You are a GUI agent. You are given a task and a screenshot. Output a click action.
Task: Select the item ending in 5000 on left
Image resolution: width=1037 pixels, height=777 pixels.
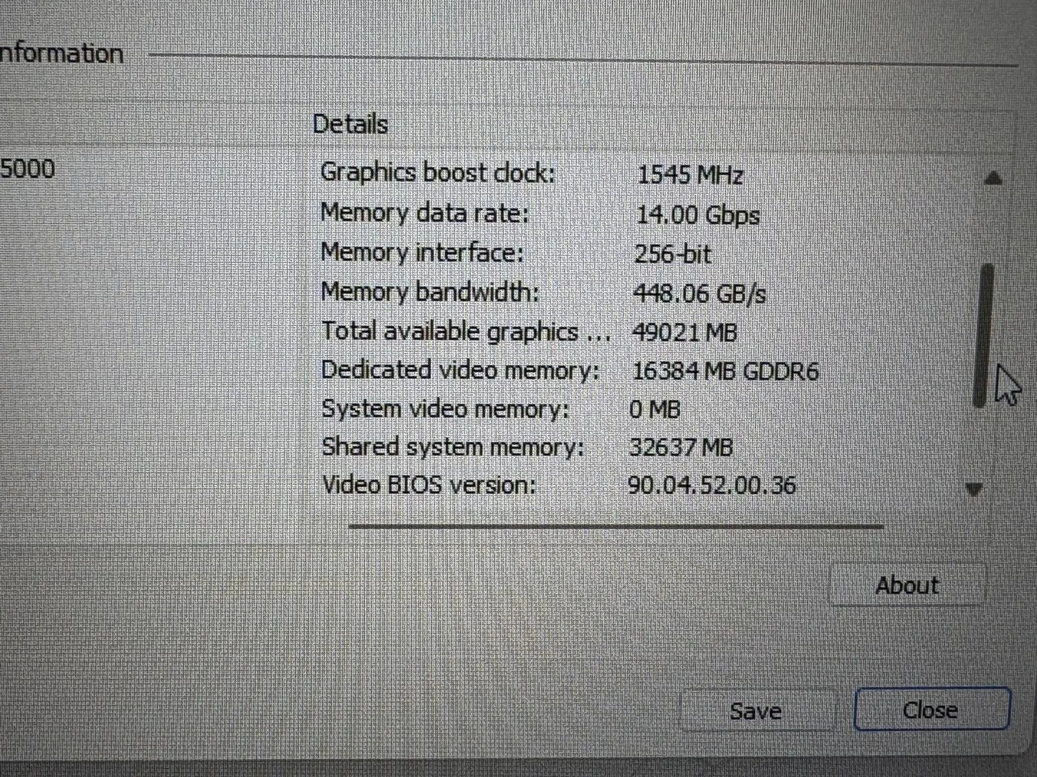pos(27,170)
